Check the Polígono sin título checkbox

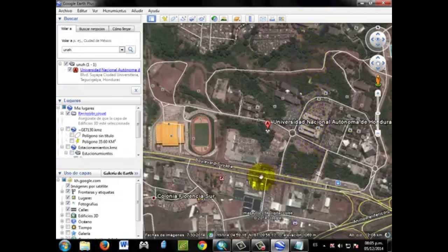(72, 135)
